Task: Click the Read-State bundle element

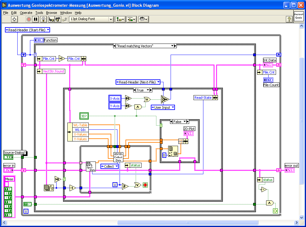Action: (203, 98)
